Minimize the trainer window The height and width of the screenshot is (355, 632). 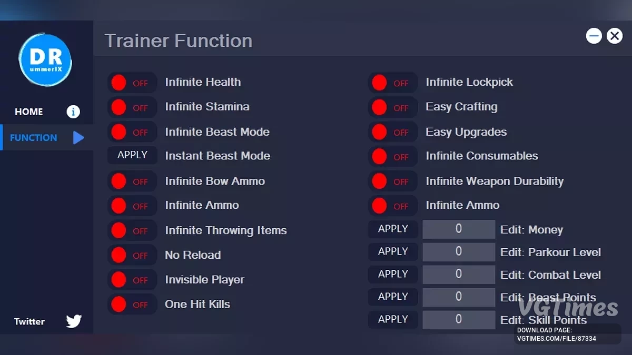pos(594,36)
